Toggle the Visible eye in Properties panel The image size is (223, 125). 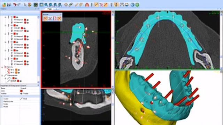[21, 93]
